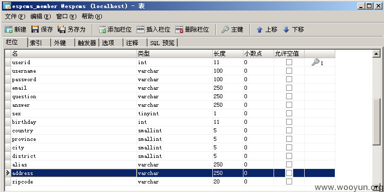
Task: Click the tinyint type cell of sex
Action: click(175, 113)
